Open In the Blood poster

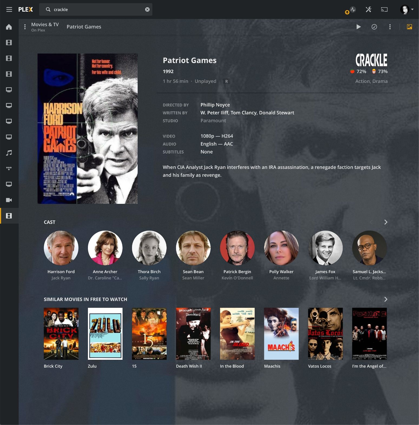[x=237, y=334]
